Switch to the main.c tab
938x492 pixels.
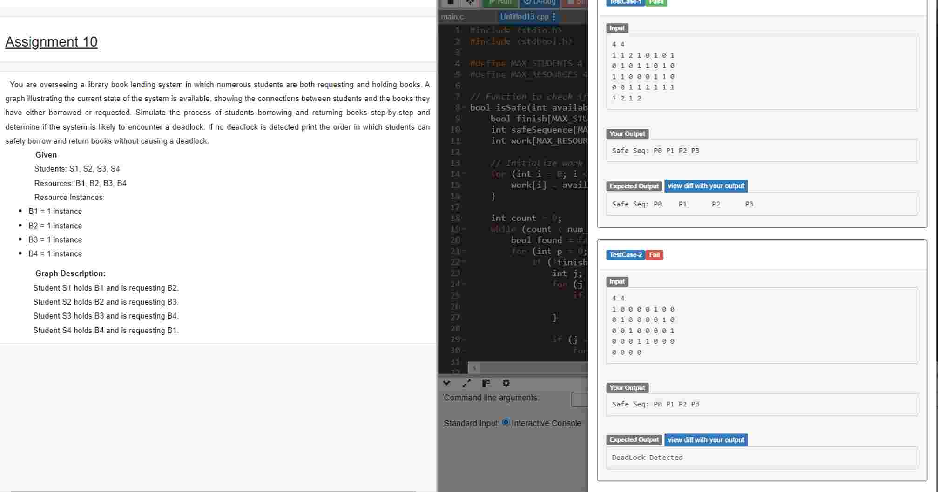point(452,17)
